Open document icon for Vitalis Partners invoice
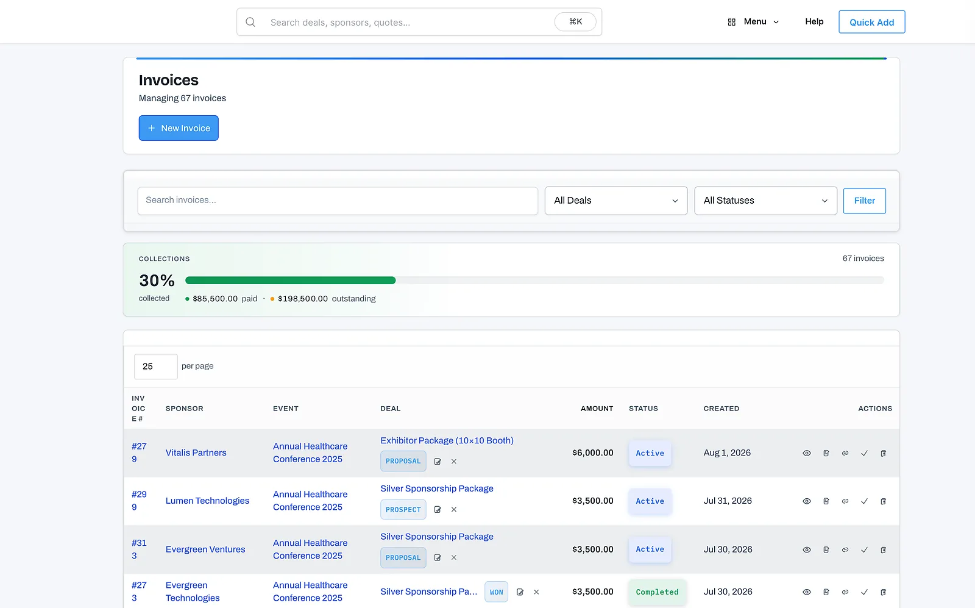 pos(826,453)
